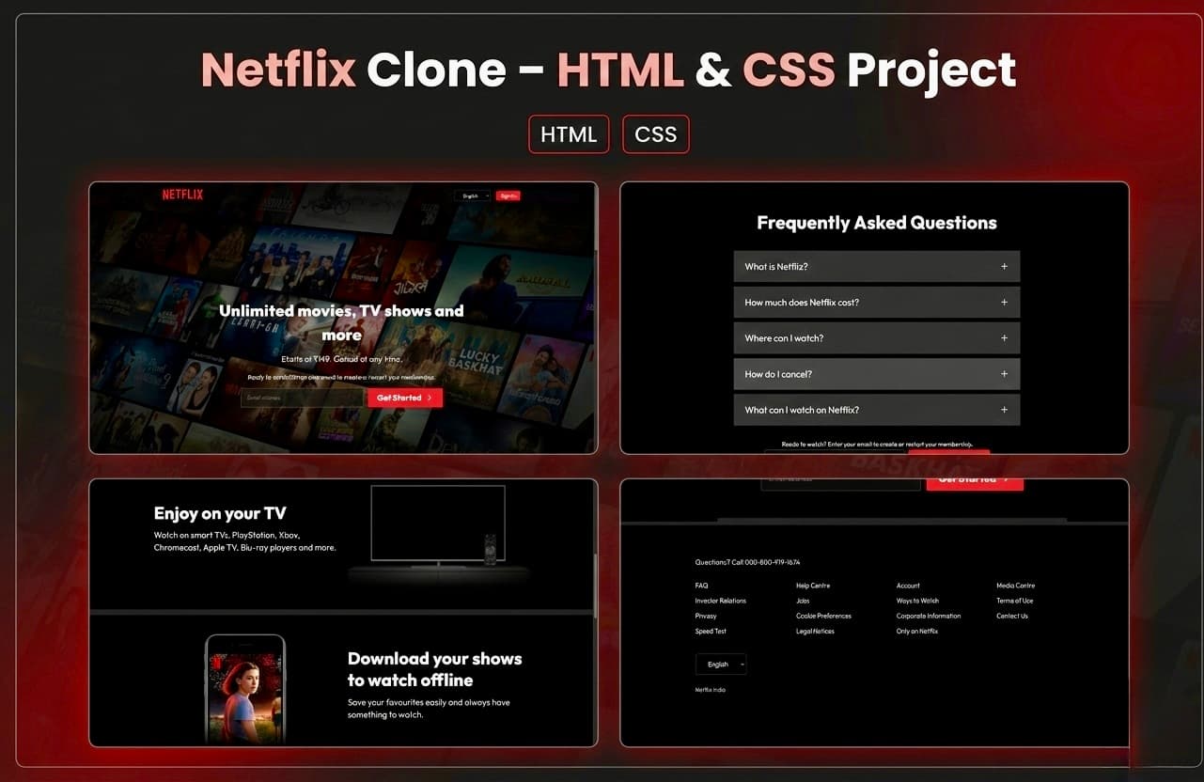1204x782 pixels.
Task: Open the English language dropdown in the footer
Action: click(721, 665)
